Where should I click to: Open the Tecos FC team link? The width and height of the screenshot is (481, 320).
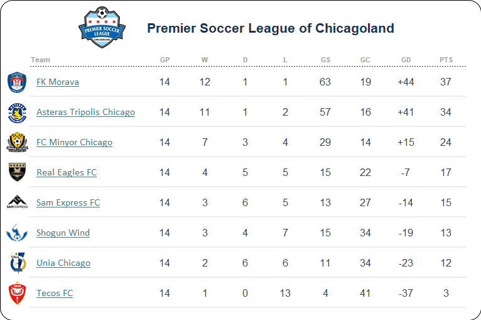[55, 293]
